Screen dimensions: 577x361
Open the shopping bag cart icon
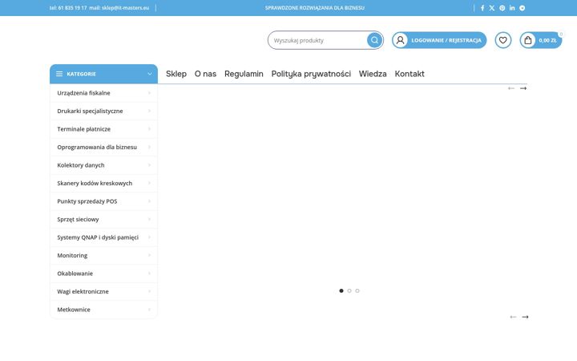[527, 40]
